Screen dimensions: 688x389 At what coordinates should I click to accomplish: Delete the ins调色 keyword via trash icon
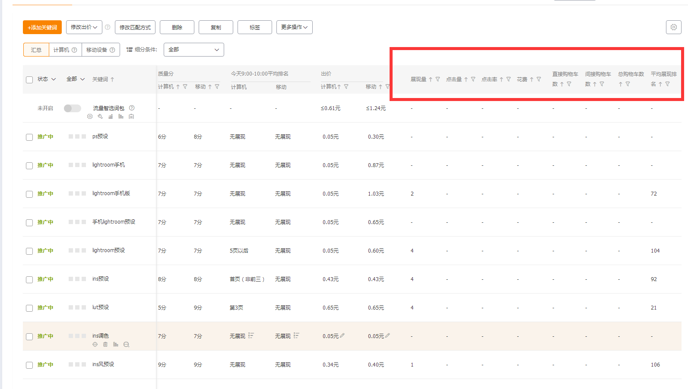pyautogui.click(x=105, y=345)
